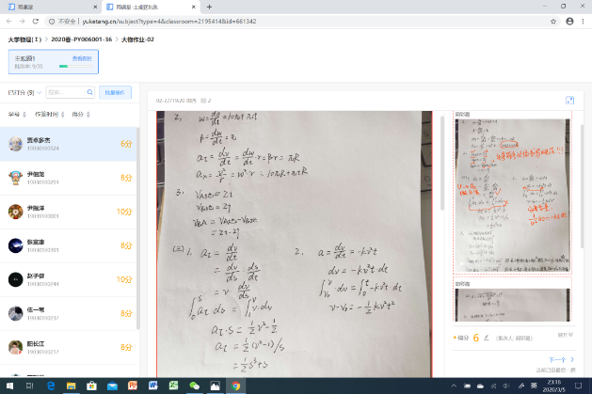Go to next submission with 下一个
592x394 pixels.
557,359
